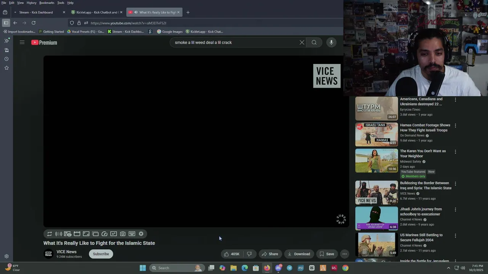
Task: Open the Firefox sidebar toggle button
Action: (x=6, y=23)
